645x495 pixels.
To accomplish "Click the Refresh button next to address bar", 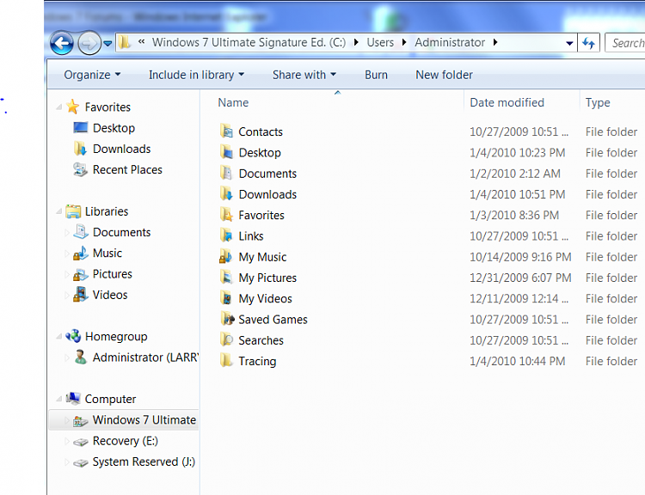I will 588,43.
